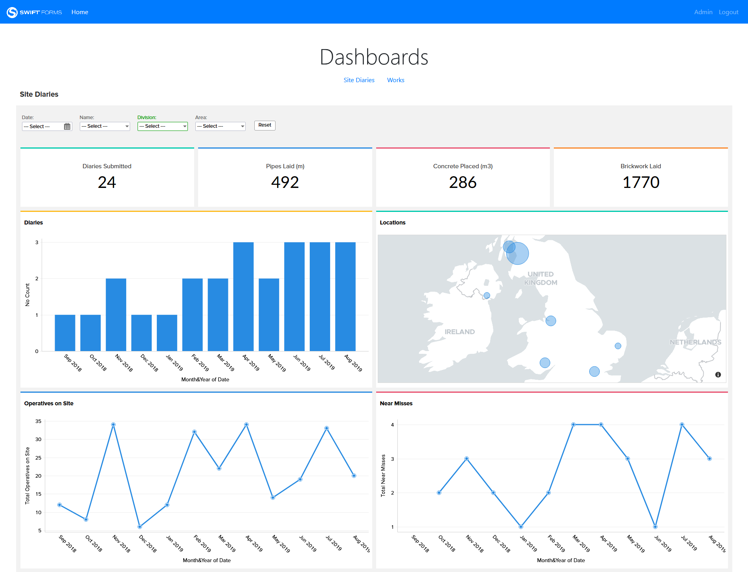Open the calendar icon in the Date filter
Screen dimensions: 748x572
(x=67, y=126)
